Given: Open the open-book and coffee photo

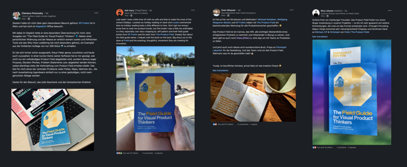Looking at the screenshot, I should [x=253, y=97].
